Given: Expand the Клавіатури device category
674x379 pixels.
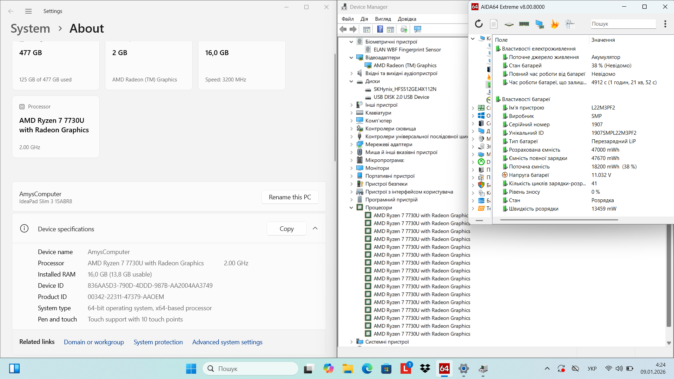Looking at the screenshot, I should 351,113.
